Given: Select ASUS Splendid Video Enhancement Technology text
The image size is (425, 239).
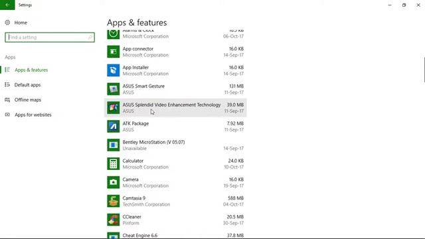Looking at the screenshot, I should tap(171, 105).
